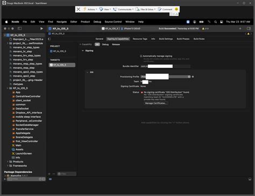Open TeamViewer Actions dropdown
Image resolution: width=255 pixels, height=196 pixels.
point(90,9)
